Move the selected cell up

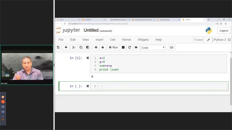[96, 47]
